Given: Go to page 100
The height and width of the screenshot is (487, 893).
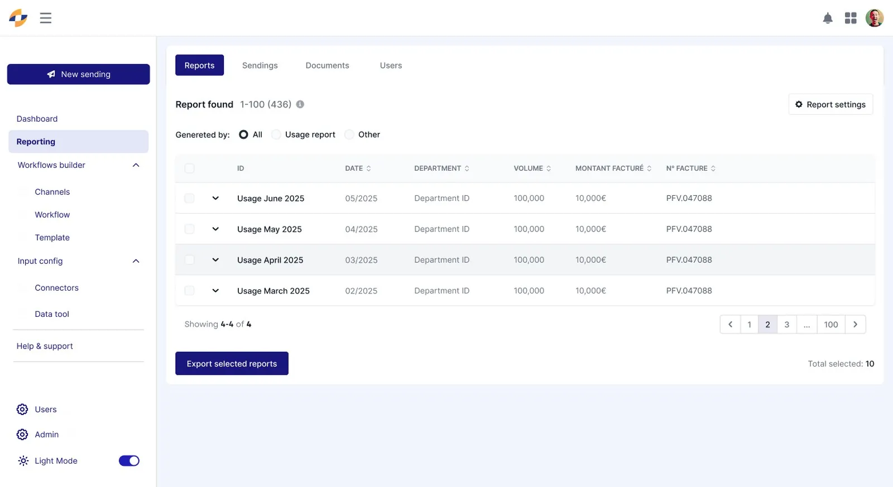Looking at the screenshot, I should coord(831,325).
